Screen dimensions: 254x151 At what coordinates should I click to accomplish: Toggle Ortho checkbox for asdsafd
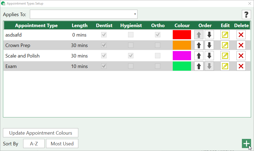tap(158, 35)
